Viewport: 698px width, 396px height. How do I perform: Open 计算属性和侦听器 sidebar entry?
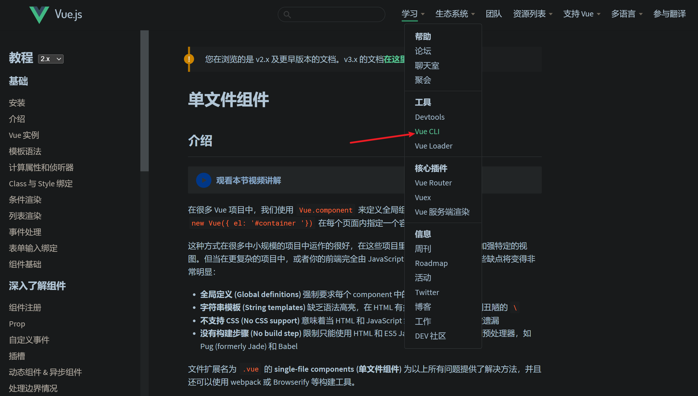[x=41, y=167]
